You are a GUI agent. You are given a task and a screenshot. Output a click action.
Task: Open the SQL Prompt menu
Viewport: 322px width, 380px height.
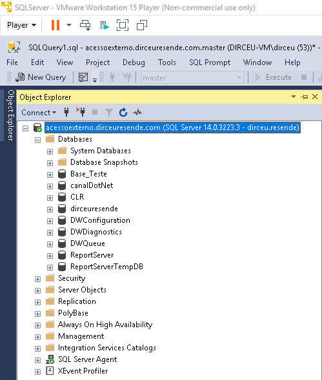click(210, 62)
